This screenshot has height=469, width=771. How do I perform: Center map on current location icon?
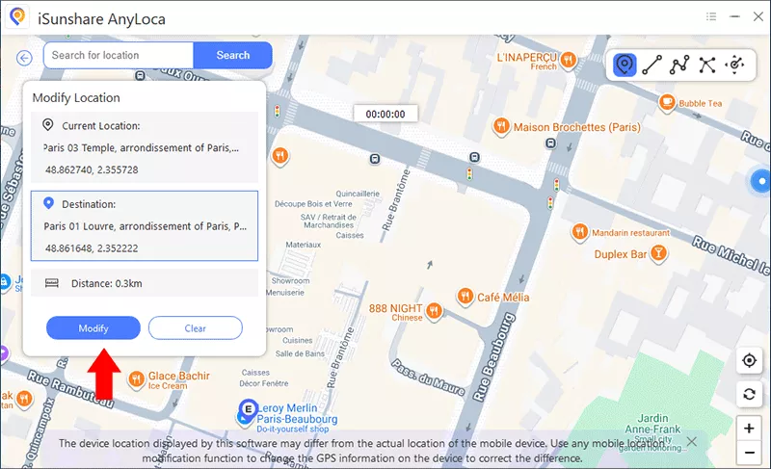(x=749, y=360)
